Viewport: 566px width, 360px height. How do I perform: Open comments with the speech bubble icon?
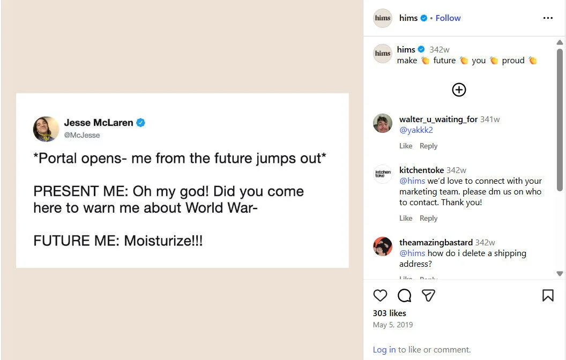tap(404, 295)
